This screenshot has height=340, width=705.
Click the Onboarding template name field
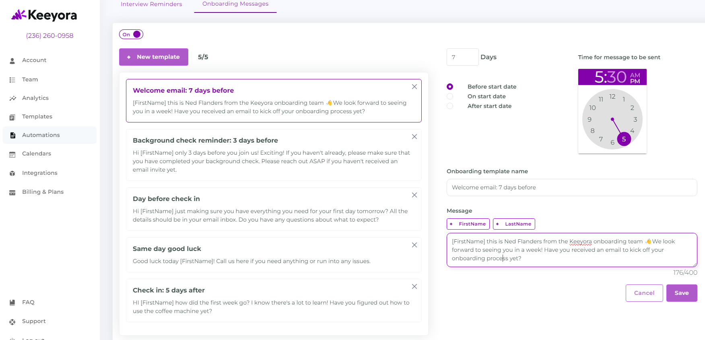571,187
